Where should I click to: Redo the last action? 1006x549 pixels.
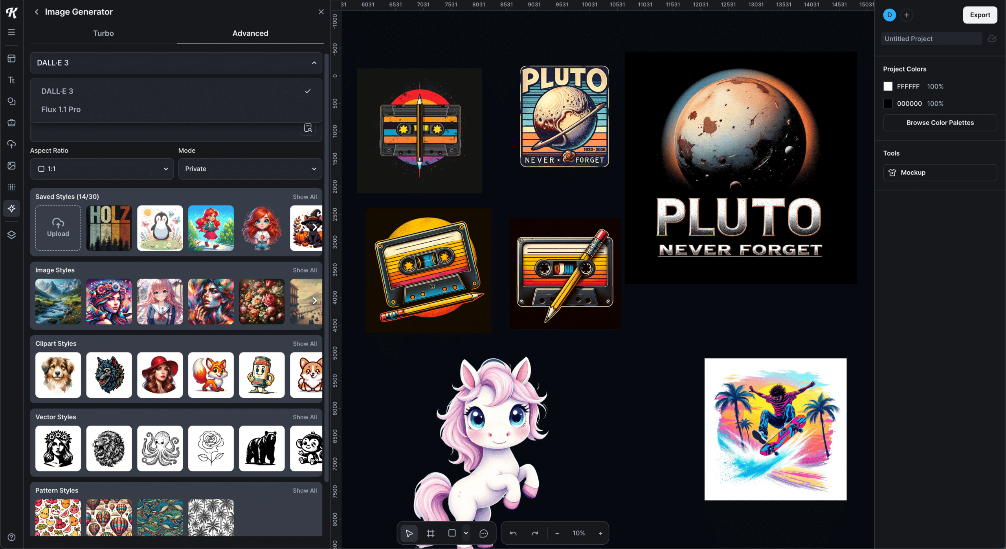(535, 533)
